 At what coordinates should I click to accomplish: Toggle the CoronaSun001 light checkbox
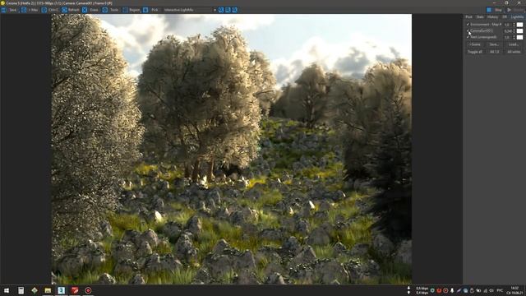point(468,31)
